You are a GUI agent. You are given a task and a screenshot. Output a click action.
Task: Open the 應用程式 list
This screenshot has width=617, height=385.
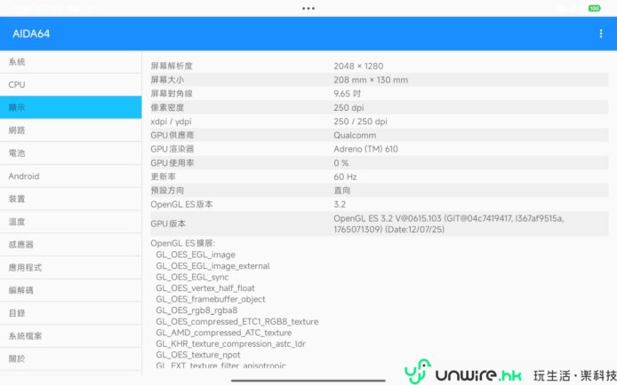click(x=71, y=268)
